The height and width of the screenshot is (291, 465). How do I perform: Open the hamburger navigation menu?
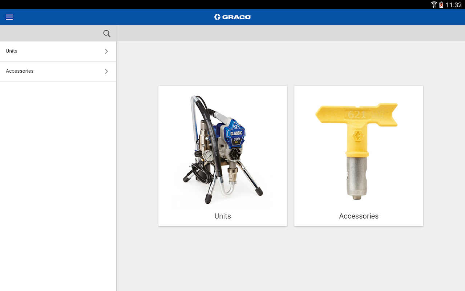pyautogui.click(x=9, y=17)
